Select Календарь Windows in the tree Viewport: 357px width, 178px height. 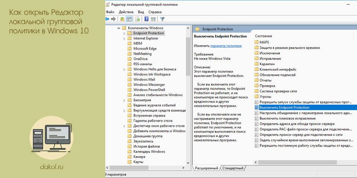pos(149,151)
